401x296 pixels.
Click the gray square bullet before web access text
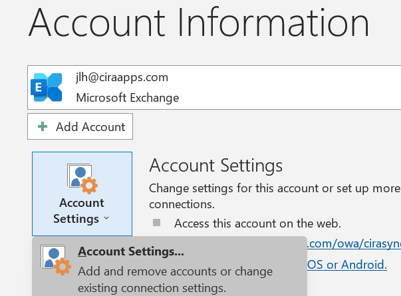point(157,223)
